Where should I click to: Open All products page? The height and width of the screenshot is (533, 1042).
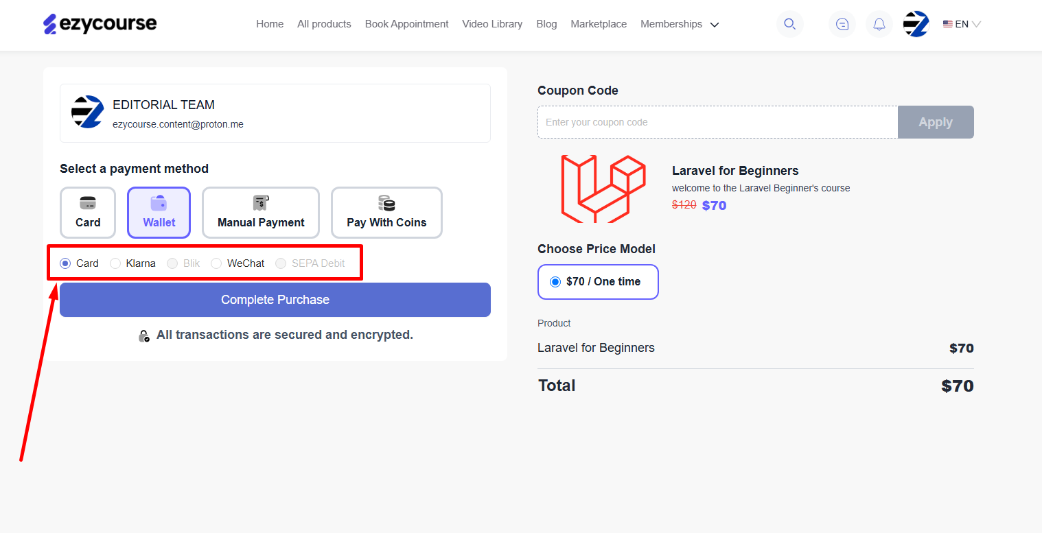(x=324, y=24)
